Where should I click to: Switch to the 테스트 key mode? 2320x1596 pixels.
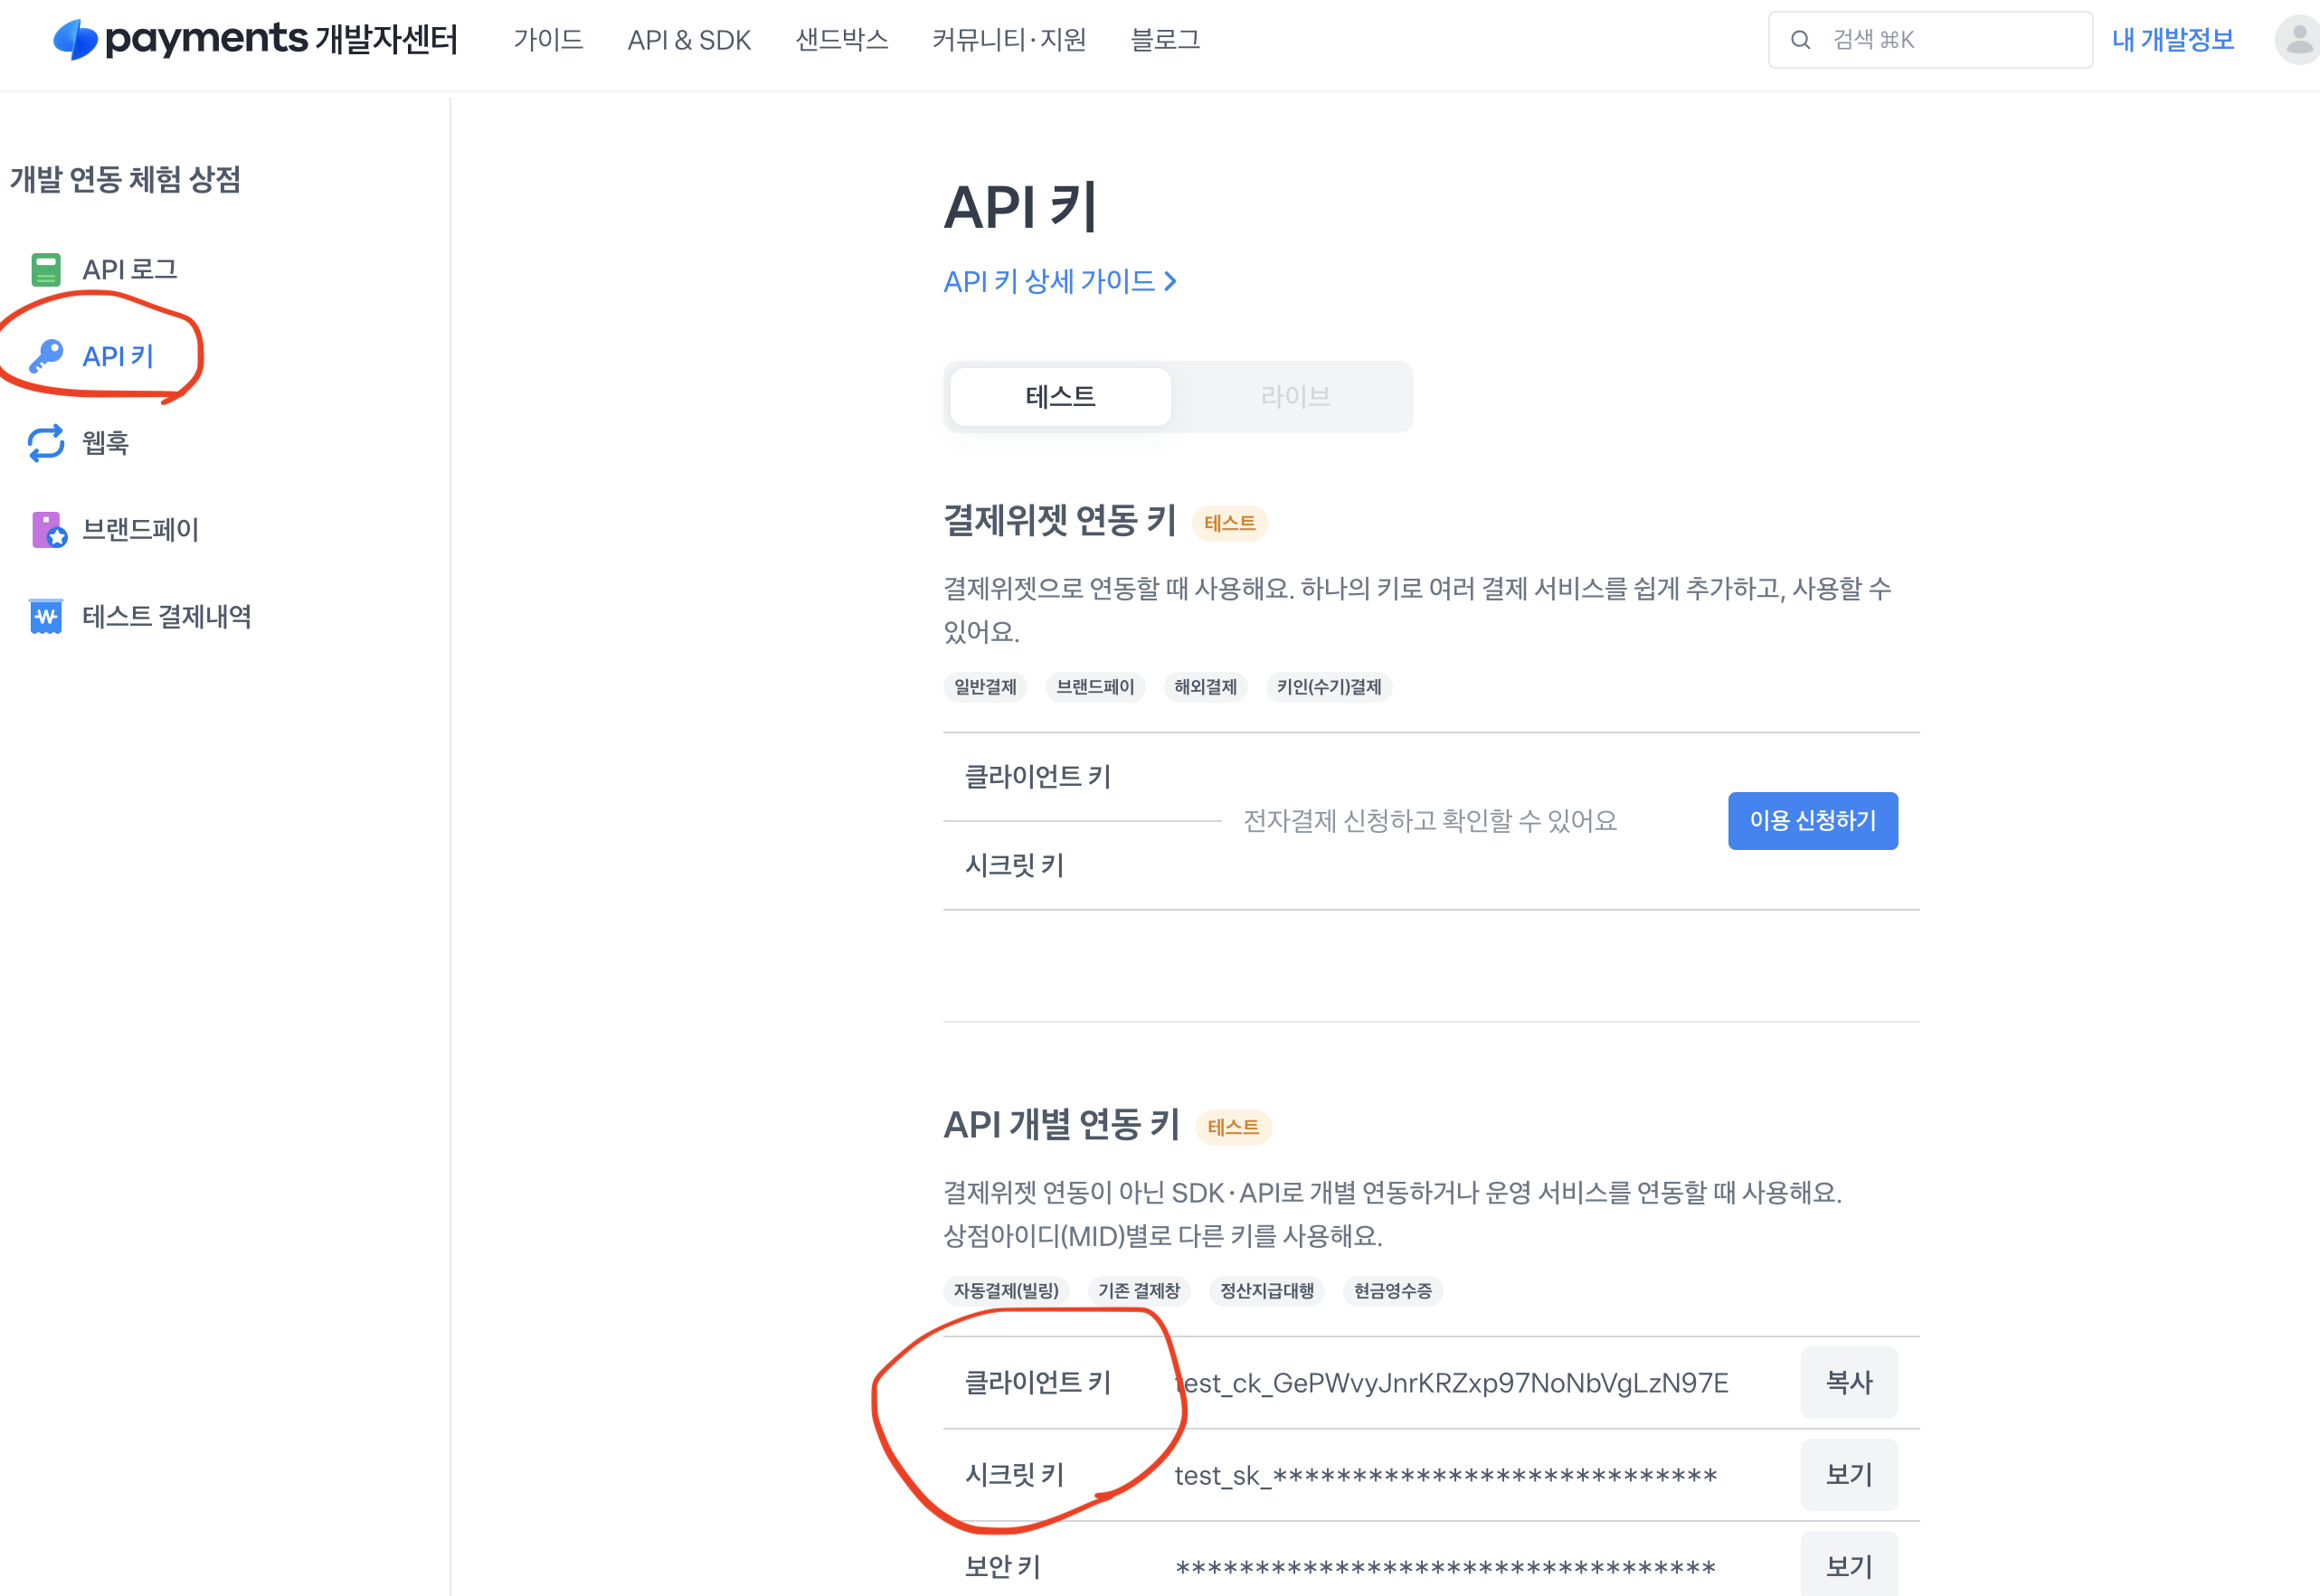1060,397
